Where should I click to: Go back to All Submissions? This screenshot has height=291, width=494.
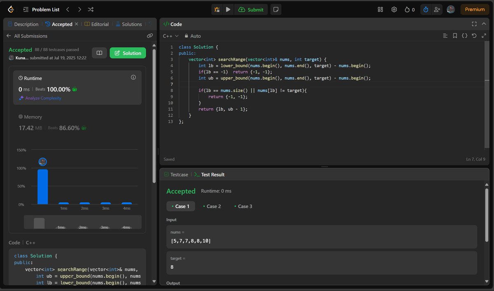(x=27, y=36)
